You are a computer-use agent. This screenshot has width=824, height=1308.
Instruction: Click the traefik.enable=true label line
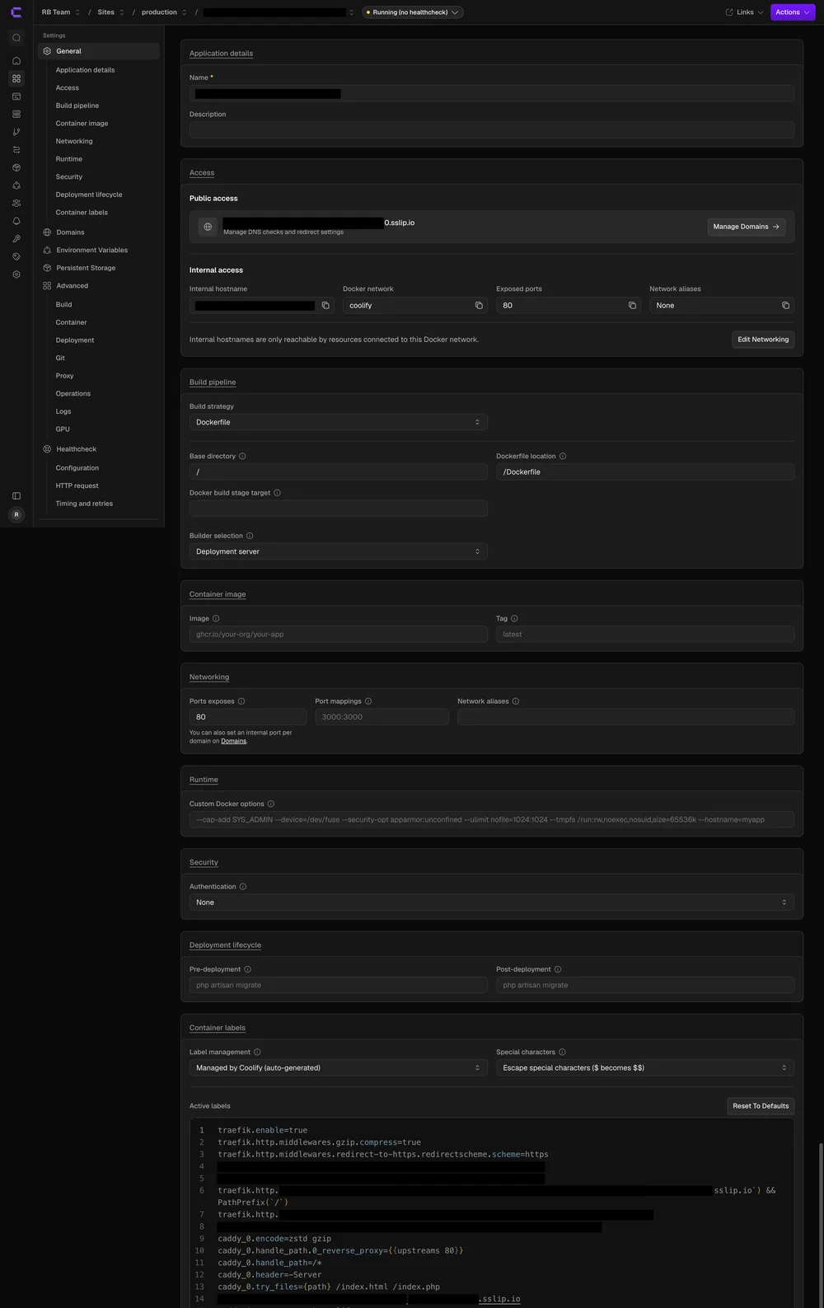pos(262,1131)
